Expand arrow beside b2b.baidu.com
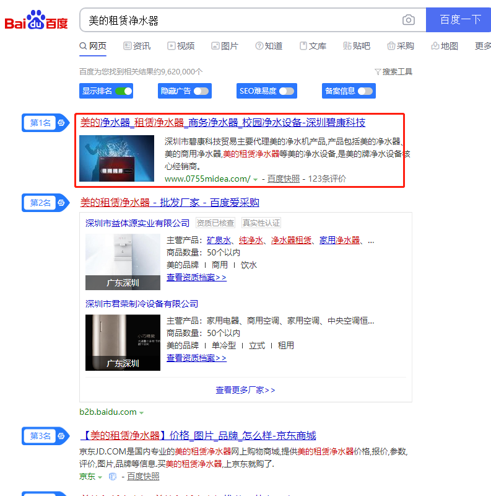Screen dimensions: 491x496 tap(142, 413)
